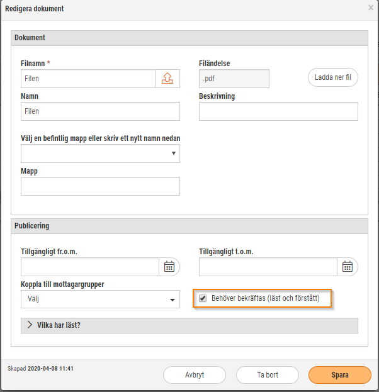Open calendar for Tillgängligt t.o.m.

pos(348,267)
